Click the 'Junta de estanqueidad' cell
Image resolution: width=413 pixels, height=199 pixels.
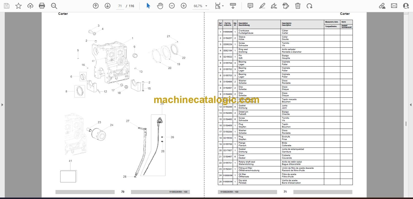pyautogui.click(x=302, y=151)
